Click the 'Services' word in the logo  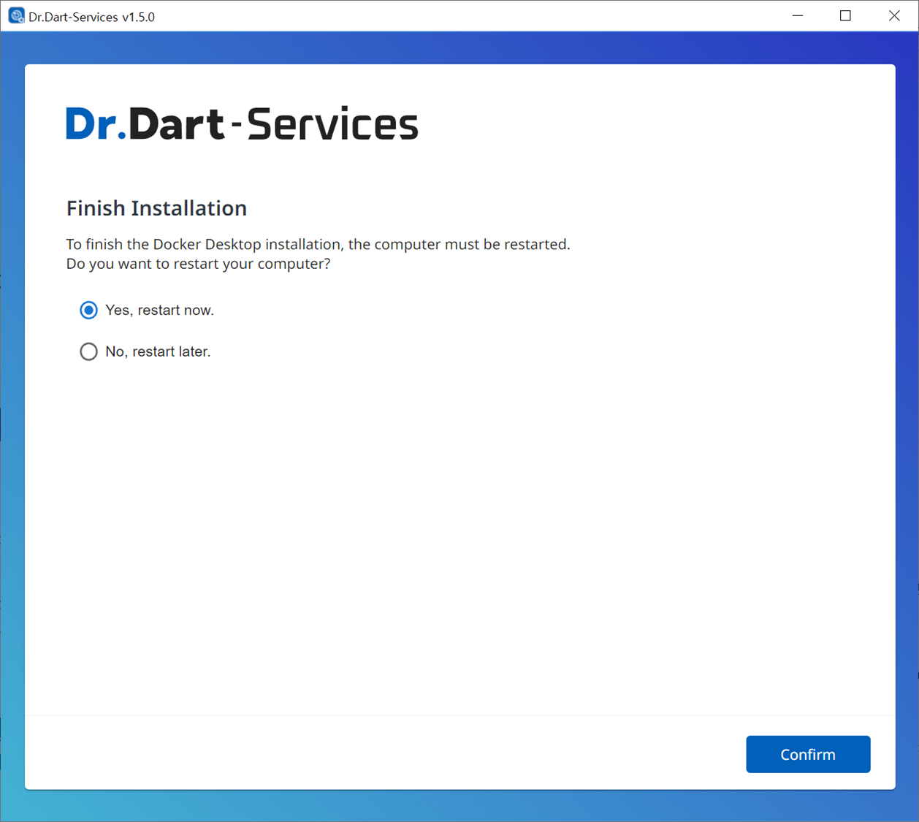pos(332,123)
